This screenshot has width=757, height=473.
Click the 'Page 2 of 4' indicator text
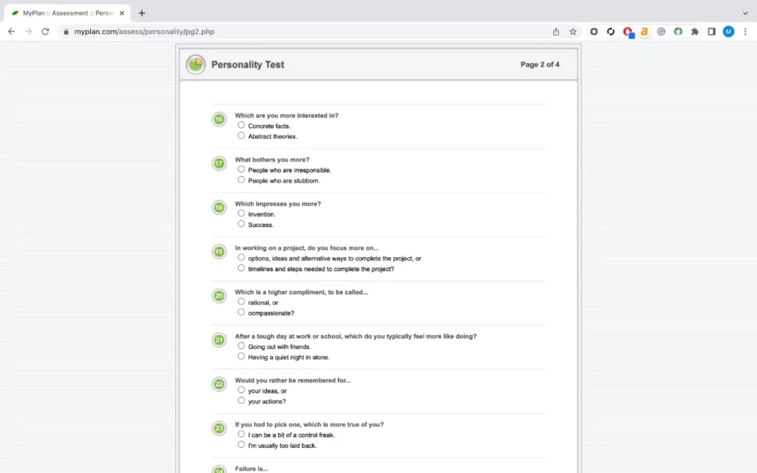[x=540, y=64]
